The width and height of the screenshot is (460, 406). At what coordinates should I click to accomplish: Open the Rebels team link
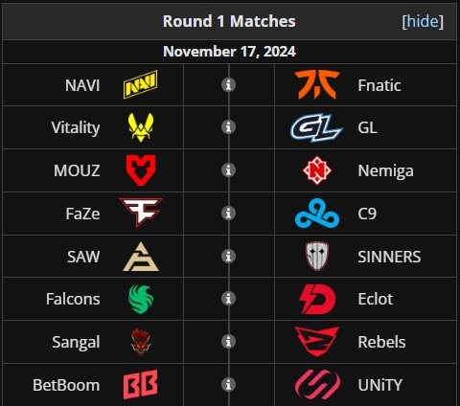[381, 342]
